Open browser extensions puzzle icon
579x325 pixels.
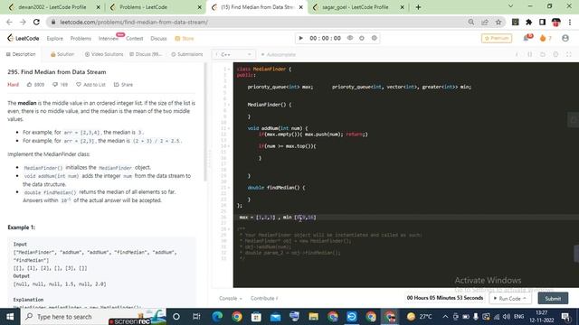tap(528, 22)
